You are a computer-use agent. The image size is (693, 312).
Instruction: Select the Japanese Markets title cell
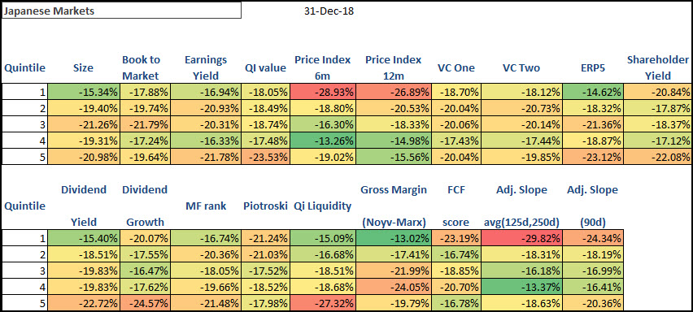point(121,11)
